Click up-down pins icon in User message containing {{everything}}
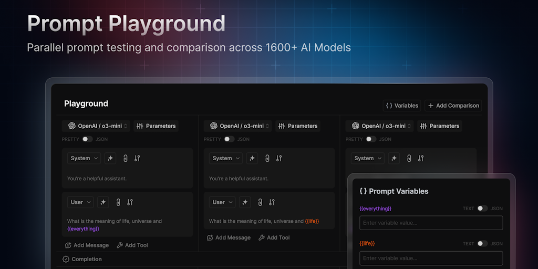The height and width of the screenshot is (269, 538). pyautogui.click(x=130, y=202)
